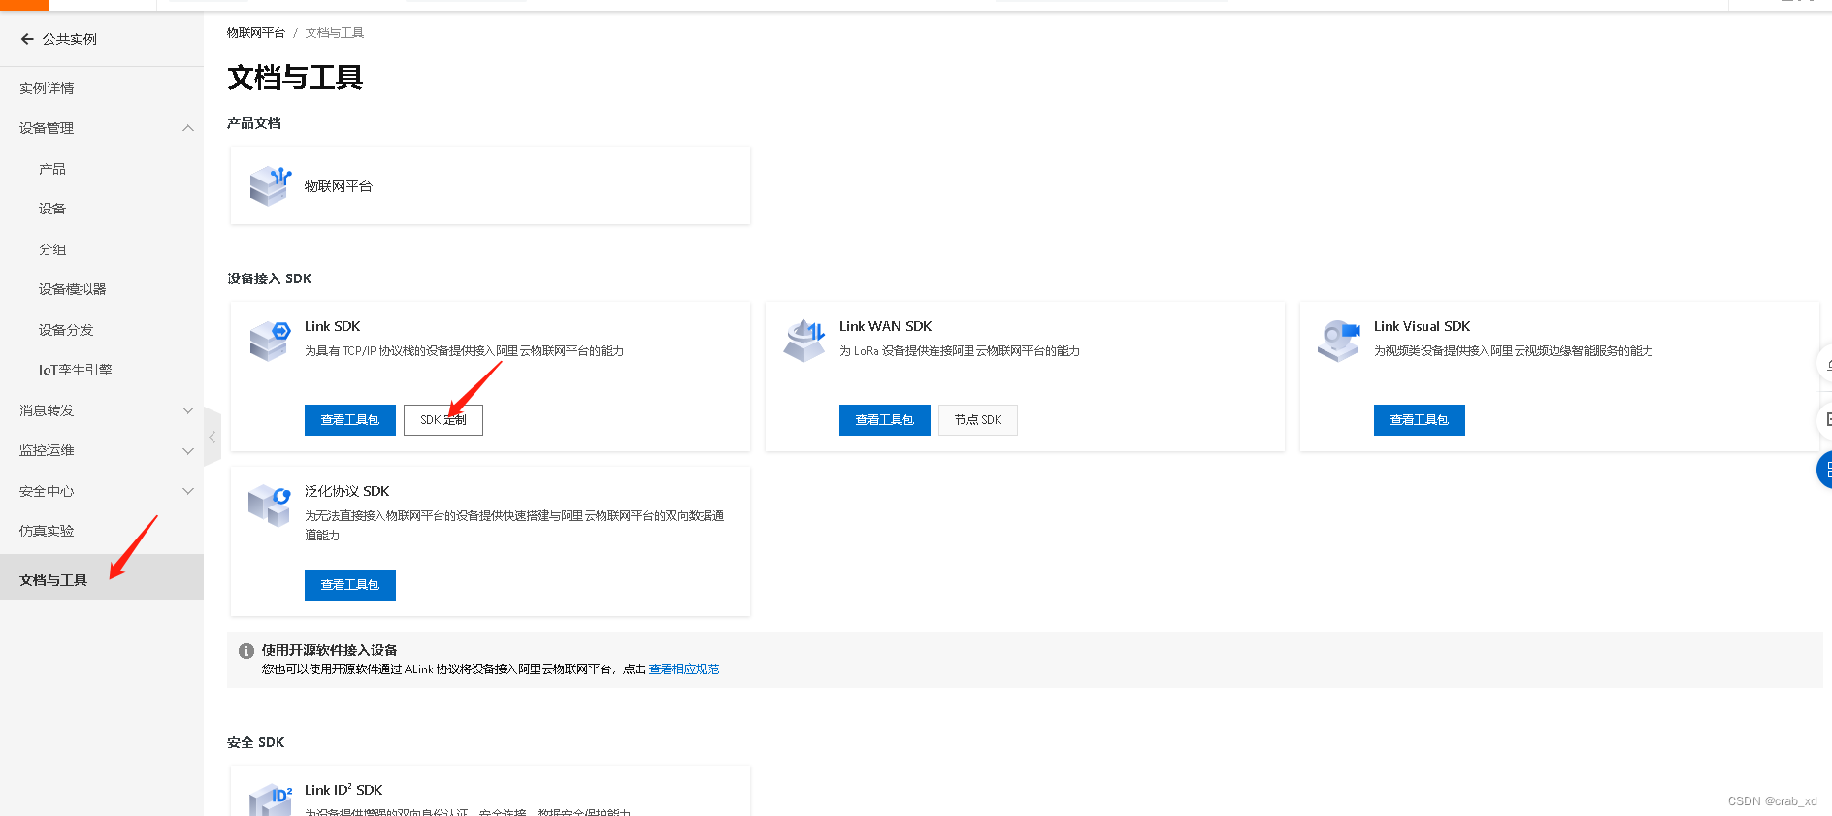This screenshot has height=816, width=1832.
Task: Click the 节点 SDK button
Action: tap(978, 420)
